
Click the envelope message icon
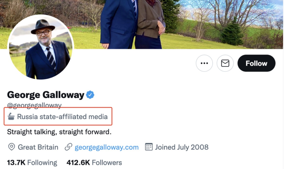click(x=225, y=63)
